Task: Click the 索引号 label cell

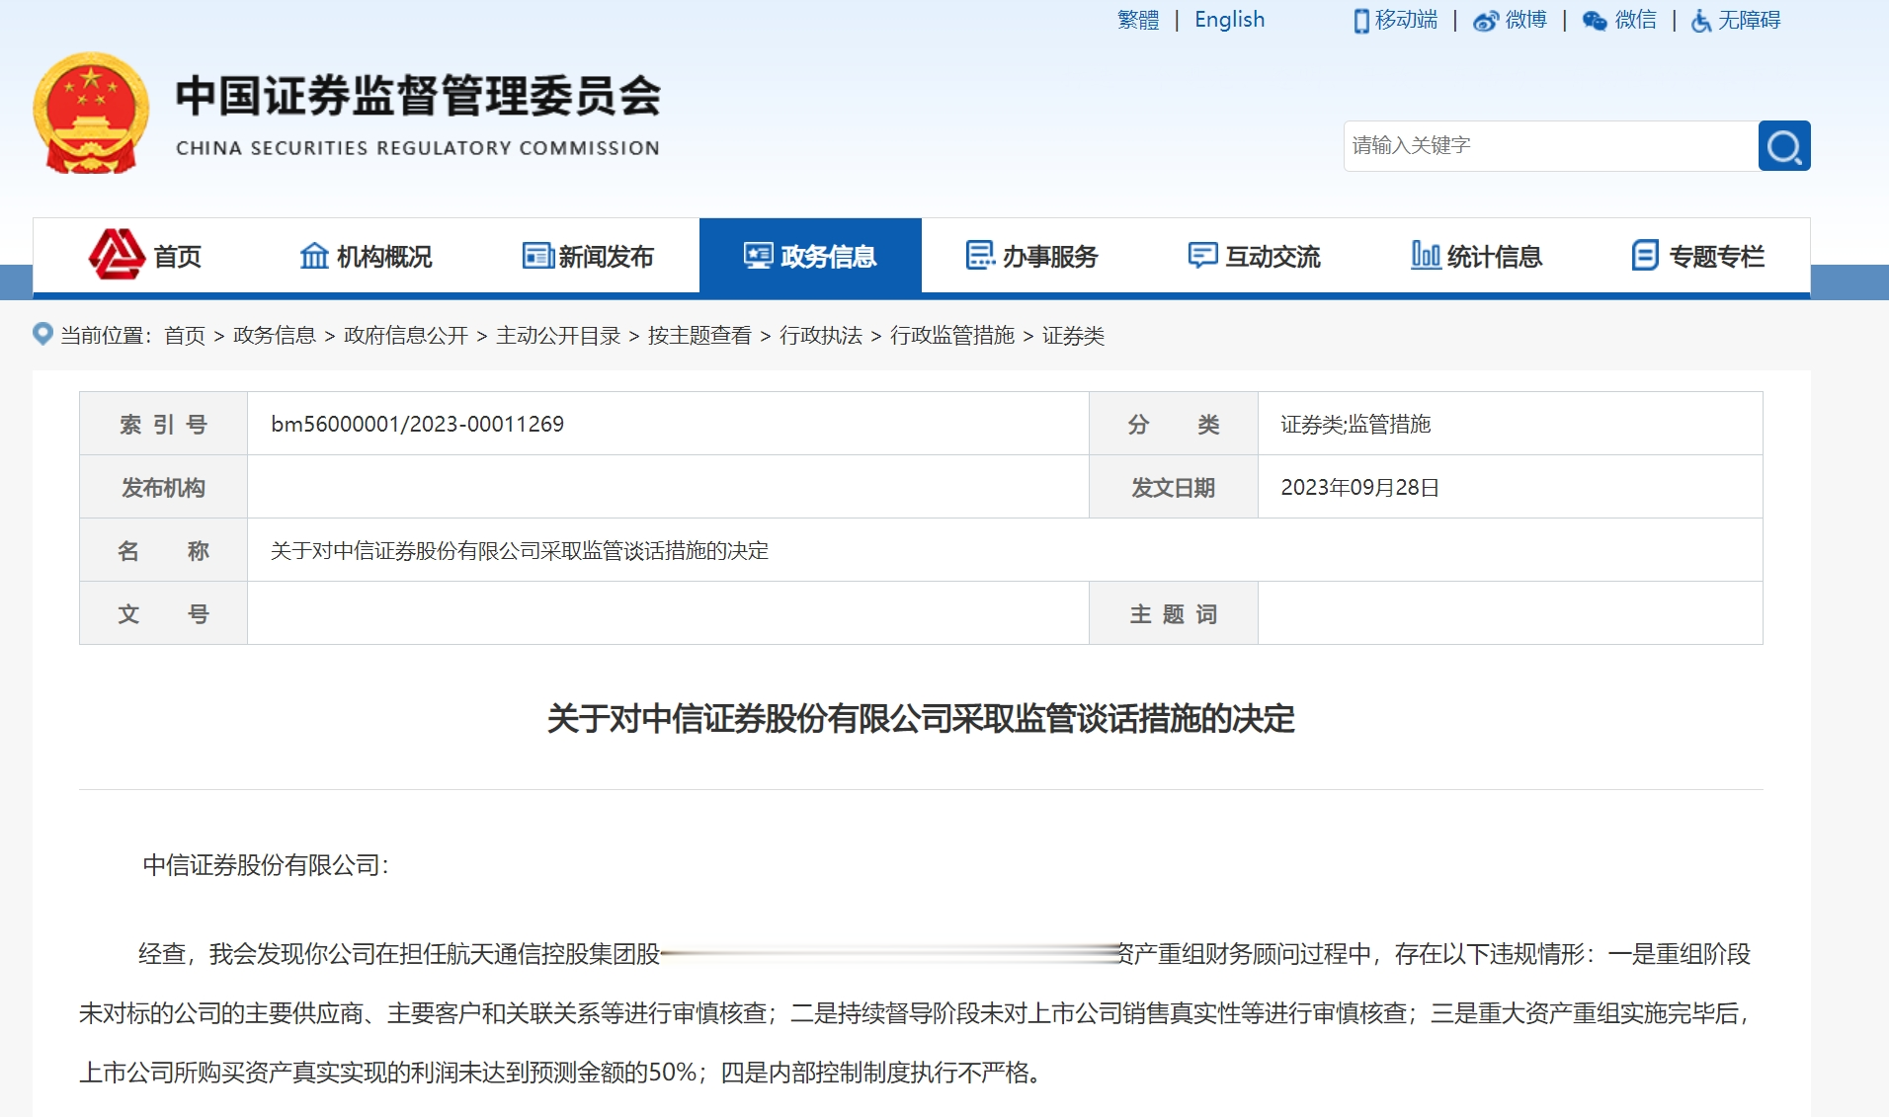Action: (x=163, y=424)
